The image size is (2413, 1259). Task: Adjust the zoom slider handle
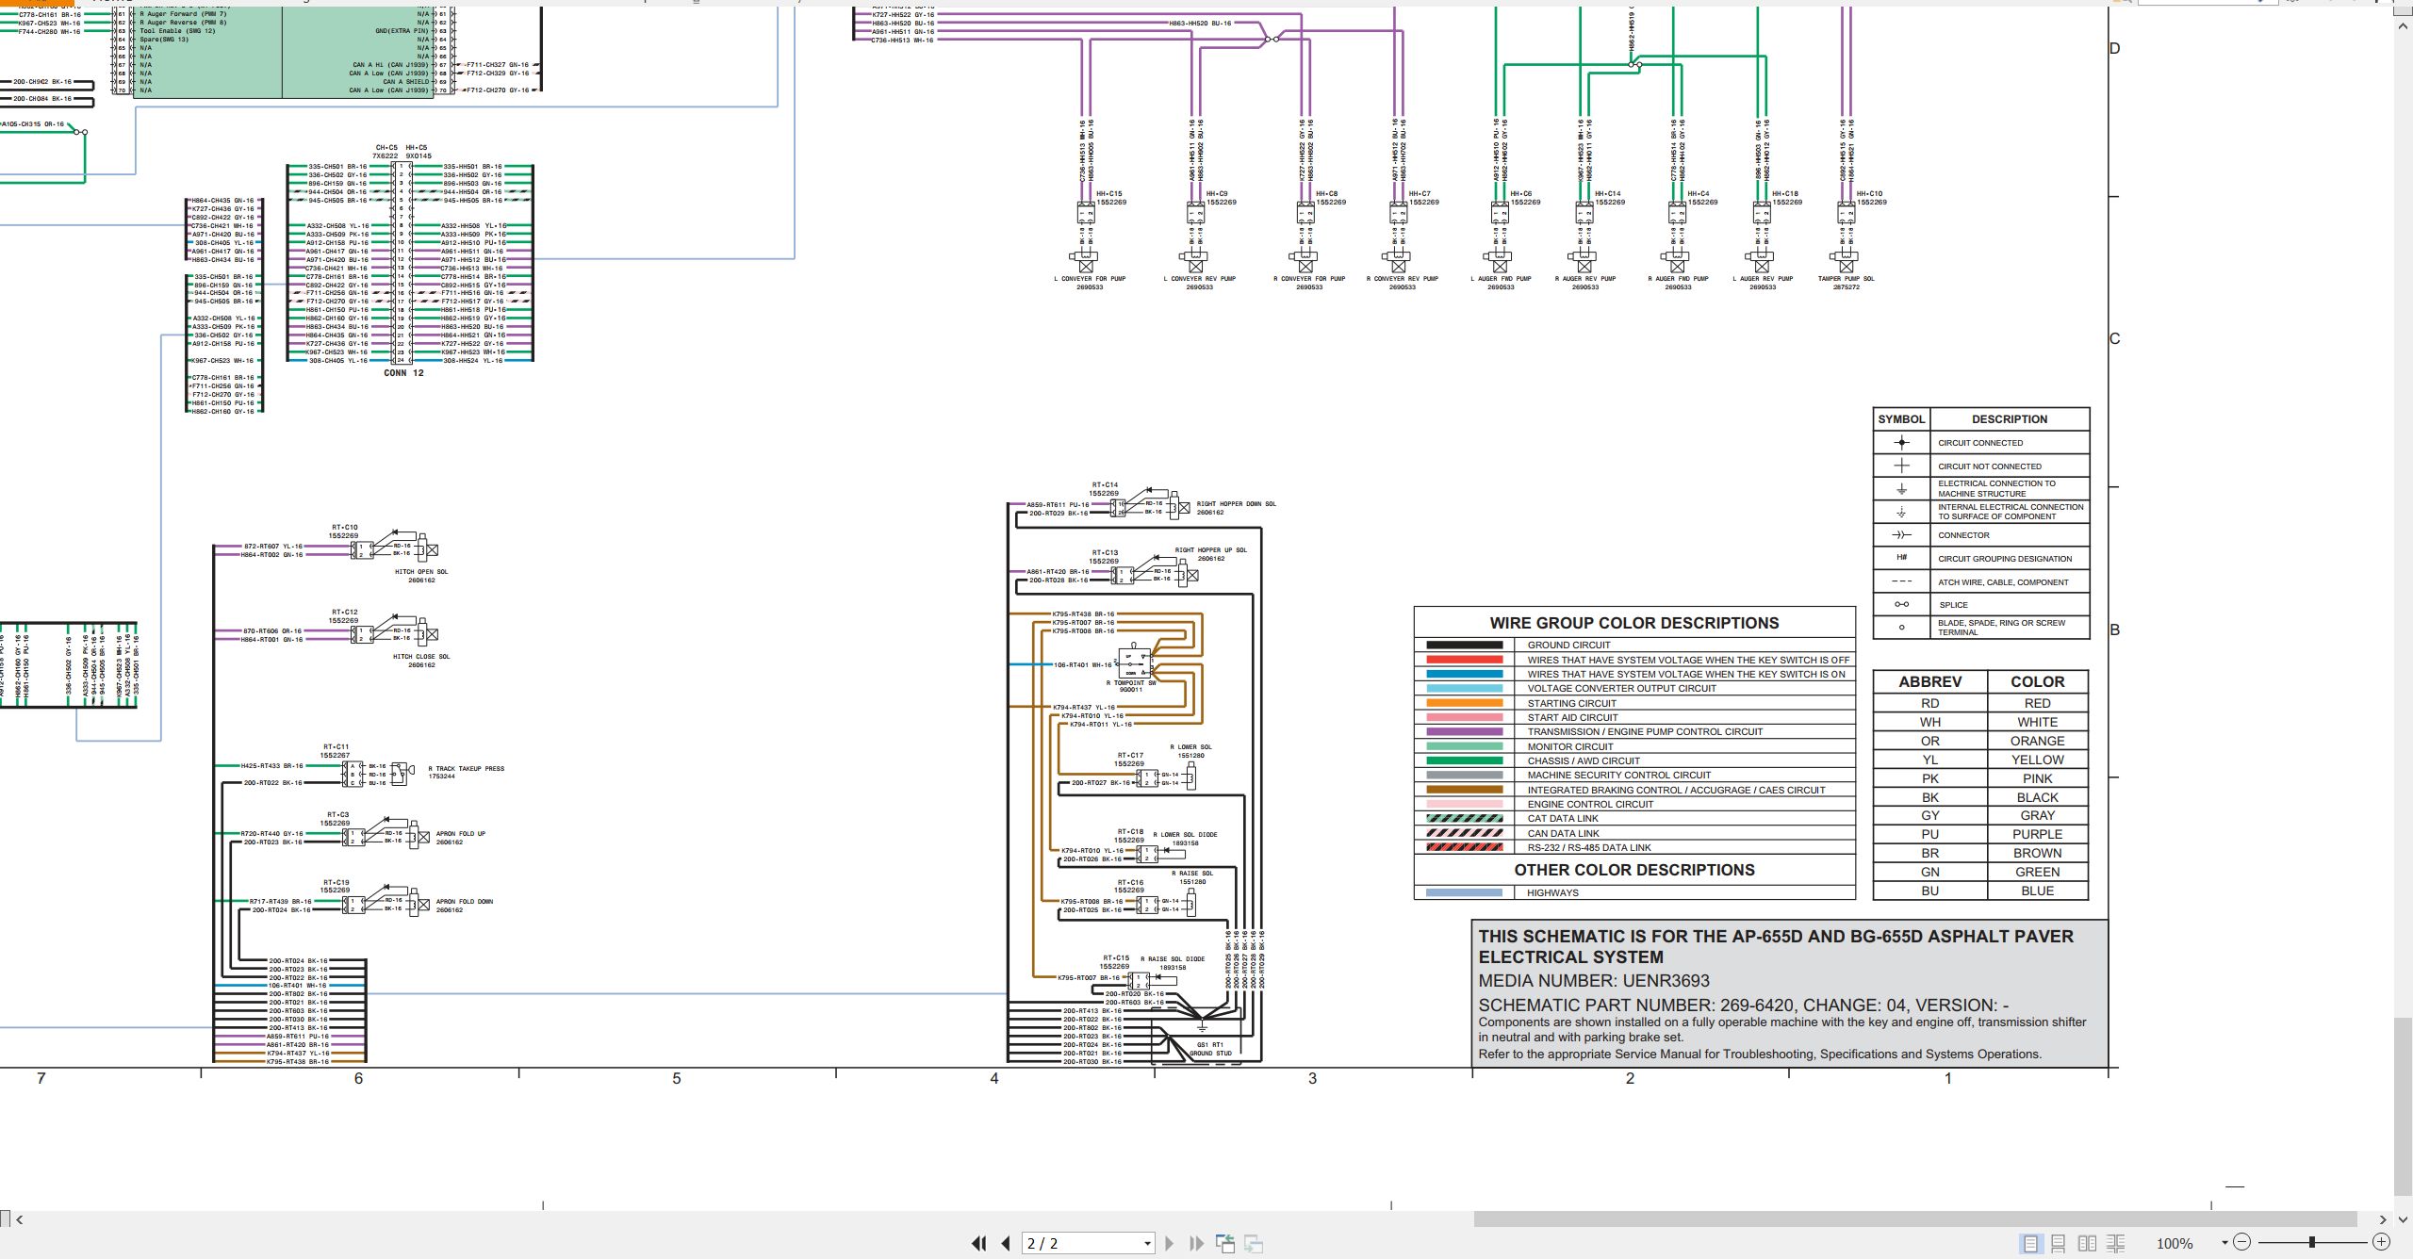pyautogui.click(x=2312, y=1242)
